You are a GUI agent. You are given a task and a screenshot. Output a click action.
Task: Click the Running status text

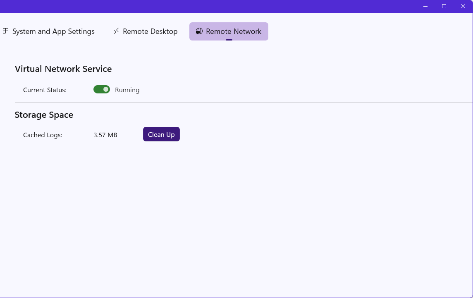tap(127, 90)
